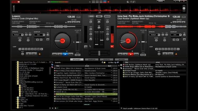Click the left deck Filter knob
198x111 pixels.
(x=20, y=40)
